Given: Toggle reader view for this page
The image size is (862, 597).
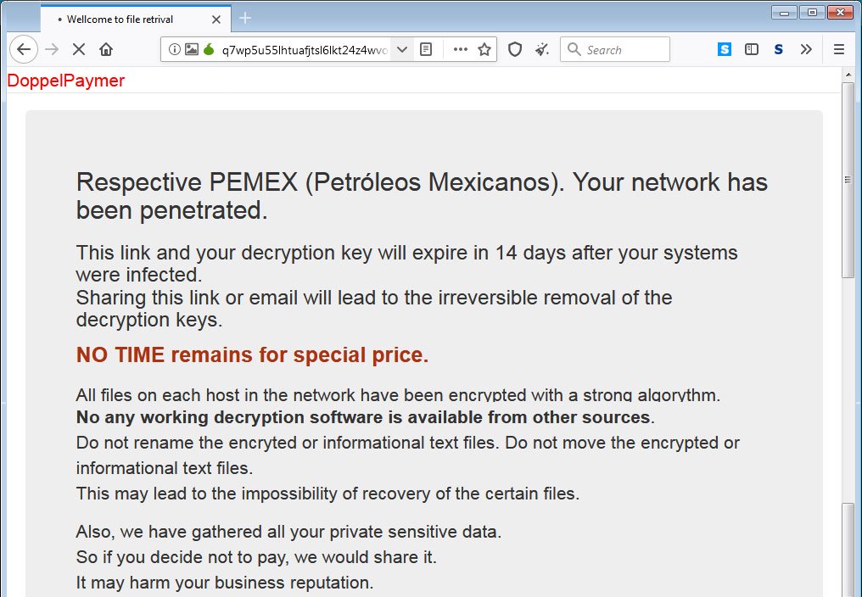Looking at the screenshot, I should coord(426,49).
